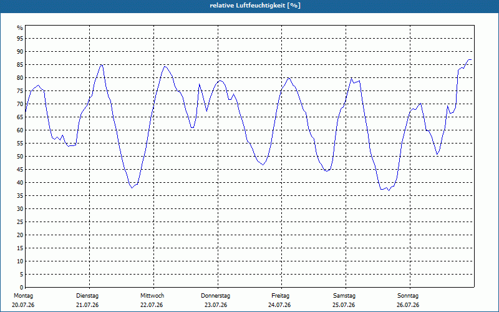Click the 45 value on y-axis

[x=20, y=169]
